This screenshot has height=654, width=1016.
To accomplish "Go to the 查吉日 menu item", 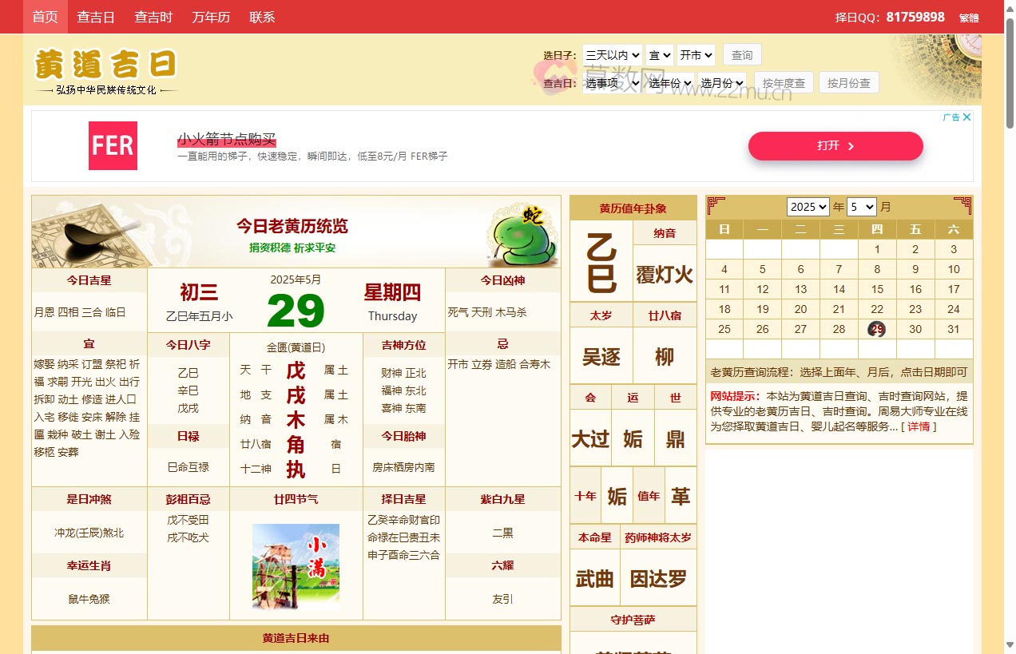I will pos(96,17).
